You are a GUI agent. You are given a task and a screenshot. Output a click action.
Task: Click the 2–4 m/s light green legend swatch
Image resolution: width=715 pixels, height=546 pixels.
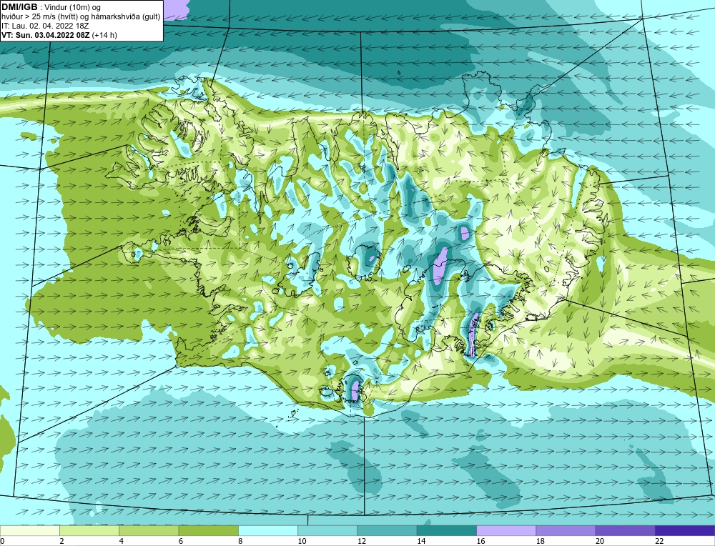coord(89,531)
